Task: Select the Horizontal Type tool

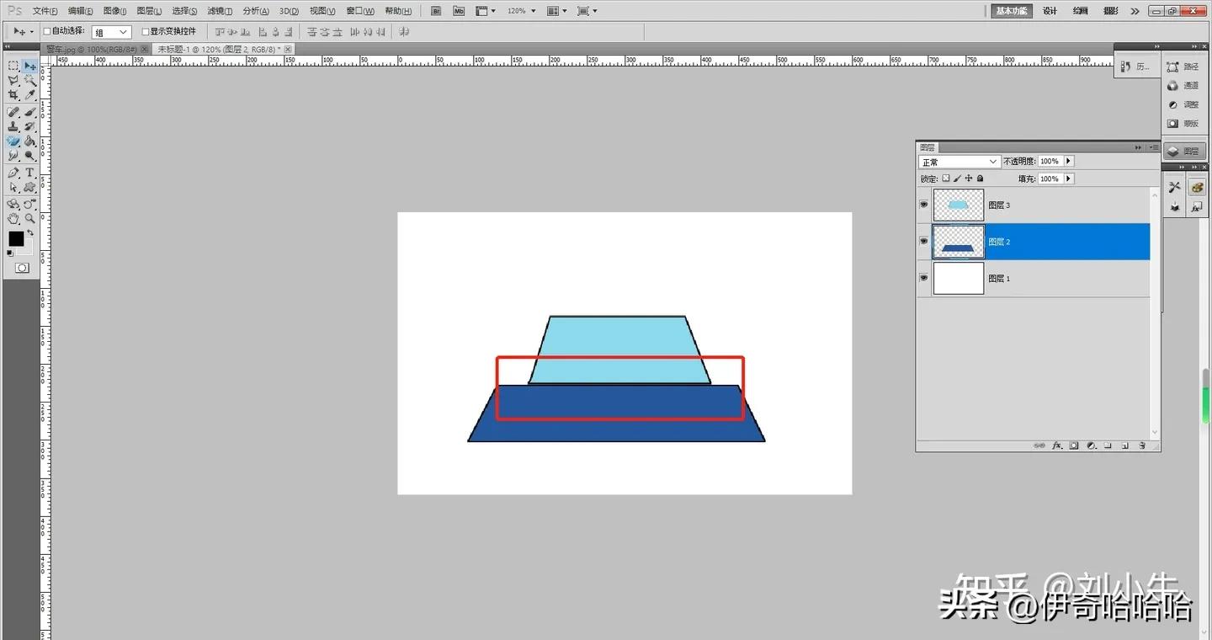Action: [29, 173]
